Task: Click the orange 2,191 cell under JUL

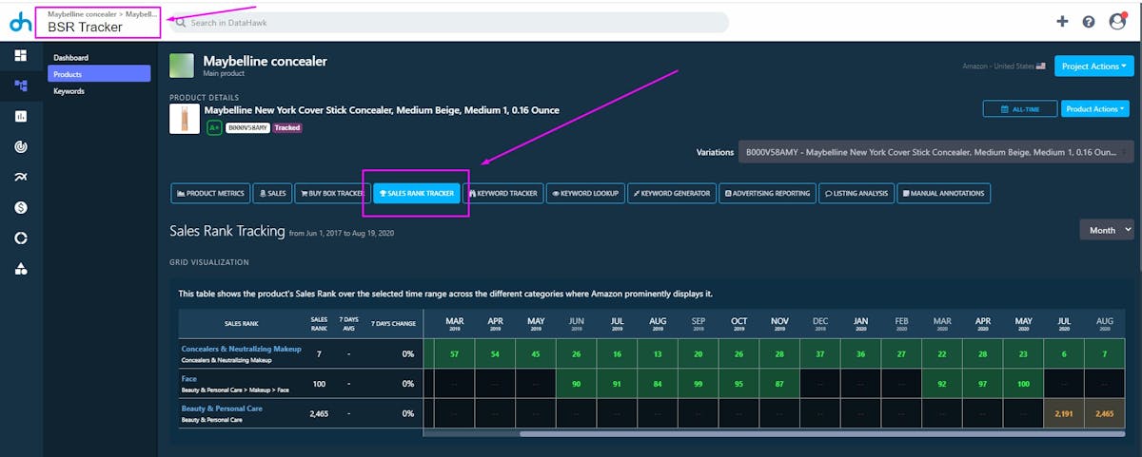Action: pyautogui.click(x=1064, y=414)
